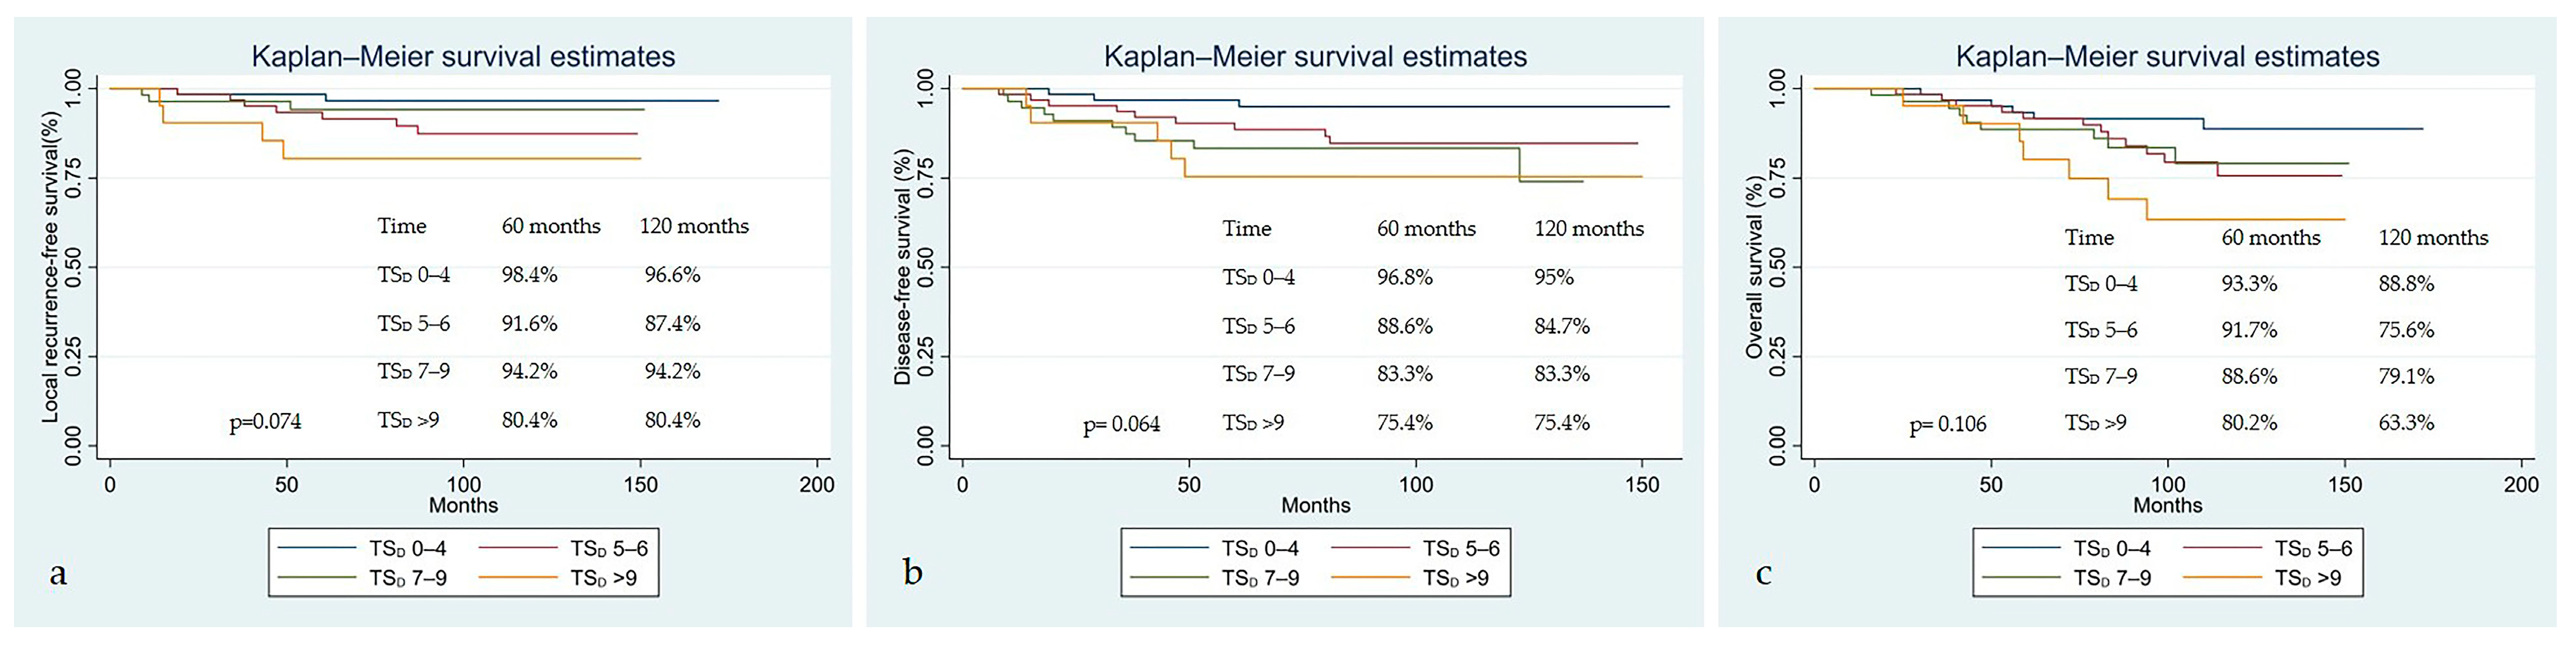The height and width of the screenshot is (647, 2576).
Task: Click the 98.4% value in the left table
Action: (x=529, y=274)
